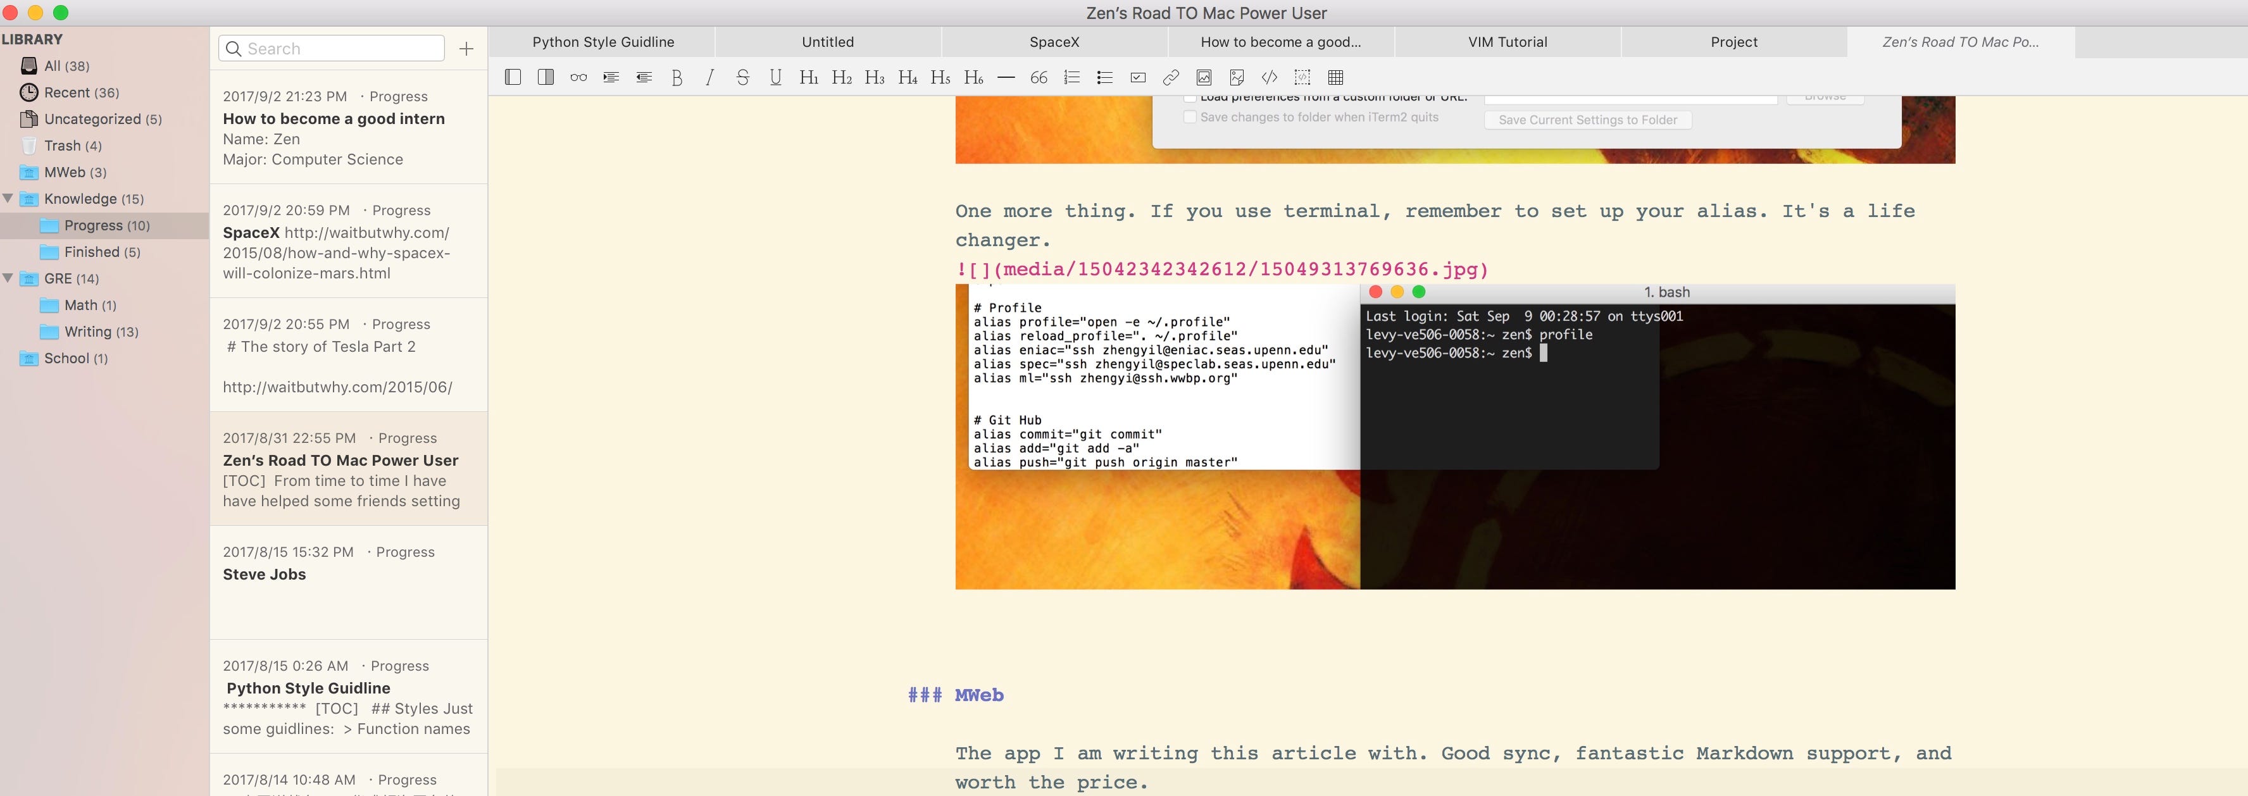Screen dimensions: 2248x796
Task: Insert a bulleted list
Action: (1105, 78)
